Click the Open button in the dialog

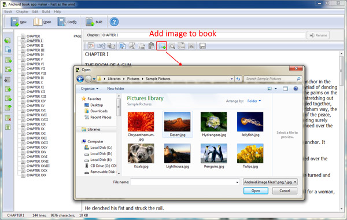[256, 190]
